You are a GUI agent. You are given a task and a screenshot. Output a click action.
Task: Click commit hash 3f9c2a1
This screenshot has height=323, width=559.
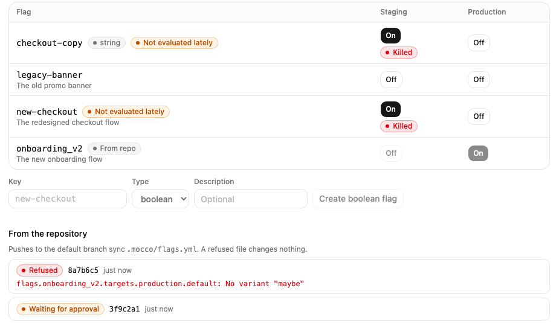(124, 309)
